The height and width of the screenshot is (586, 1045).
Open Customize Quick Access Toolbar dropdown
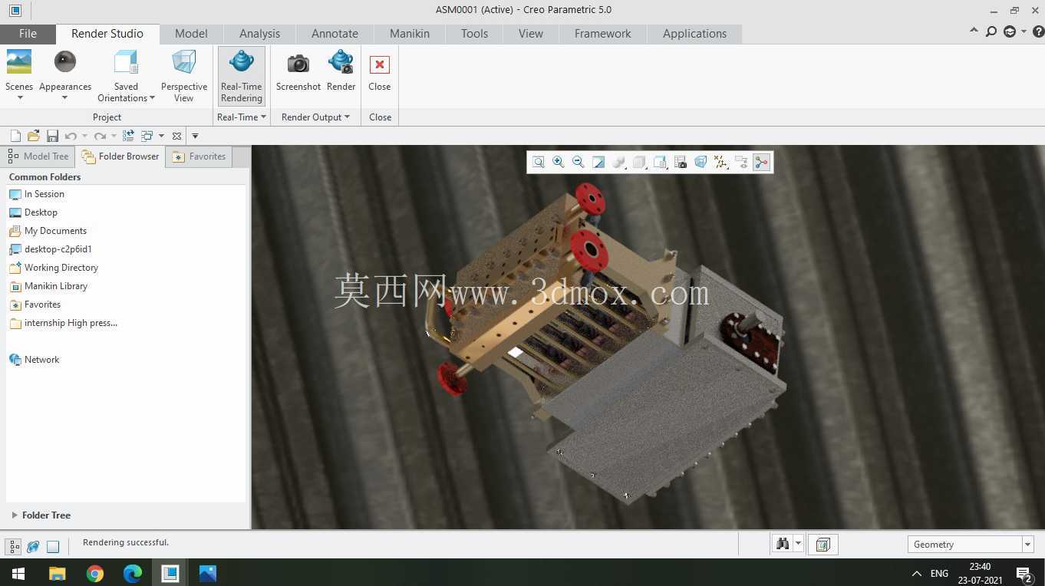tap(195, 136)
